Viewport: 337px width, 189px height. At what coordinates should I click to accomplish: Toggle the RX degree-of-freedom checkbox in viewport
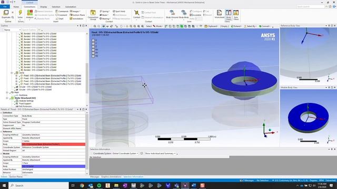[x=93, y=50]
